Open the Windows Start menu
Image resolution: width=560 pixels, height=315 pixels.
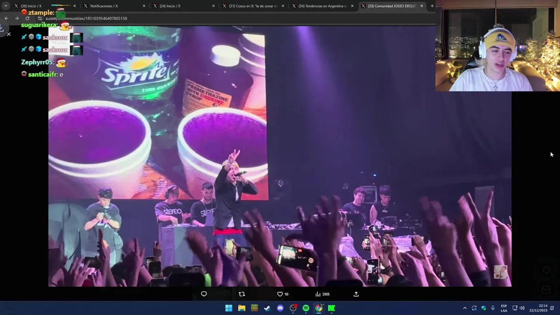click(x=229, y=308)
